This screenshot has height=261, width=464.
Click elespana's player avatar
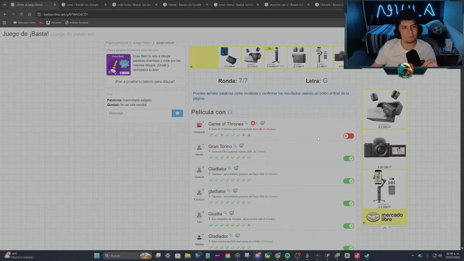tap(199, 125)
